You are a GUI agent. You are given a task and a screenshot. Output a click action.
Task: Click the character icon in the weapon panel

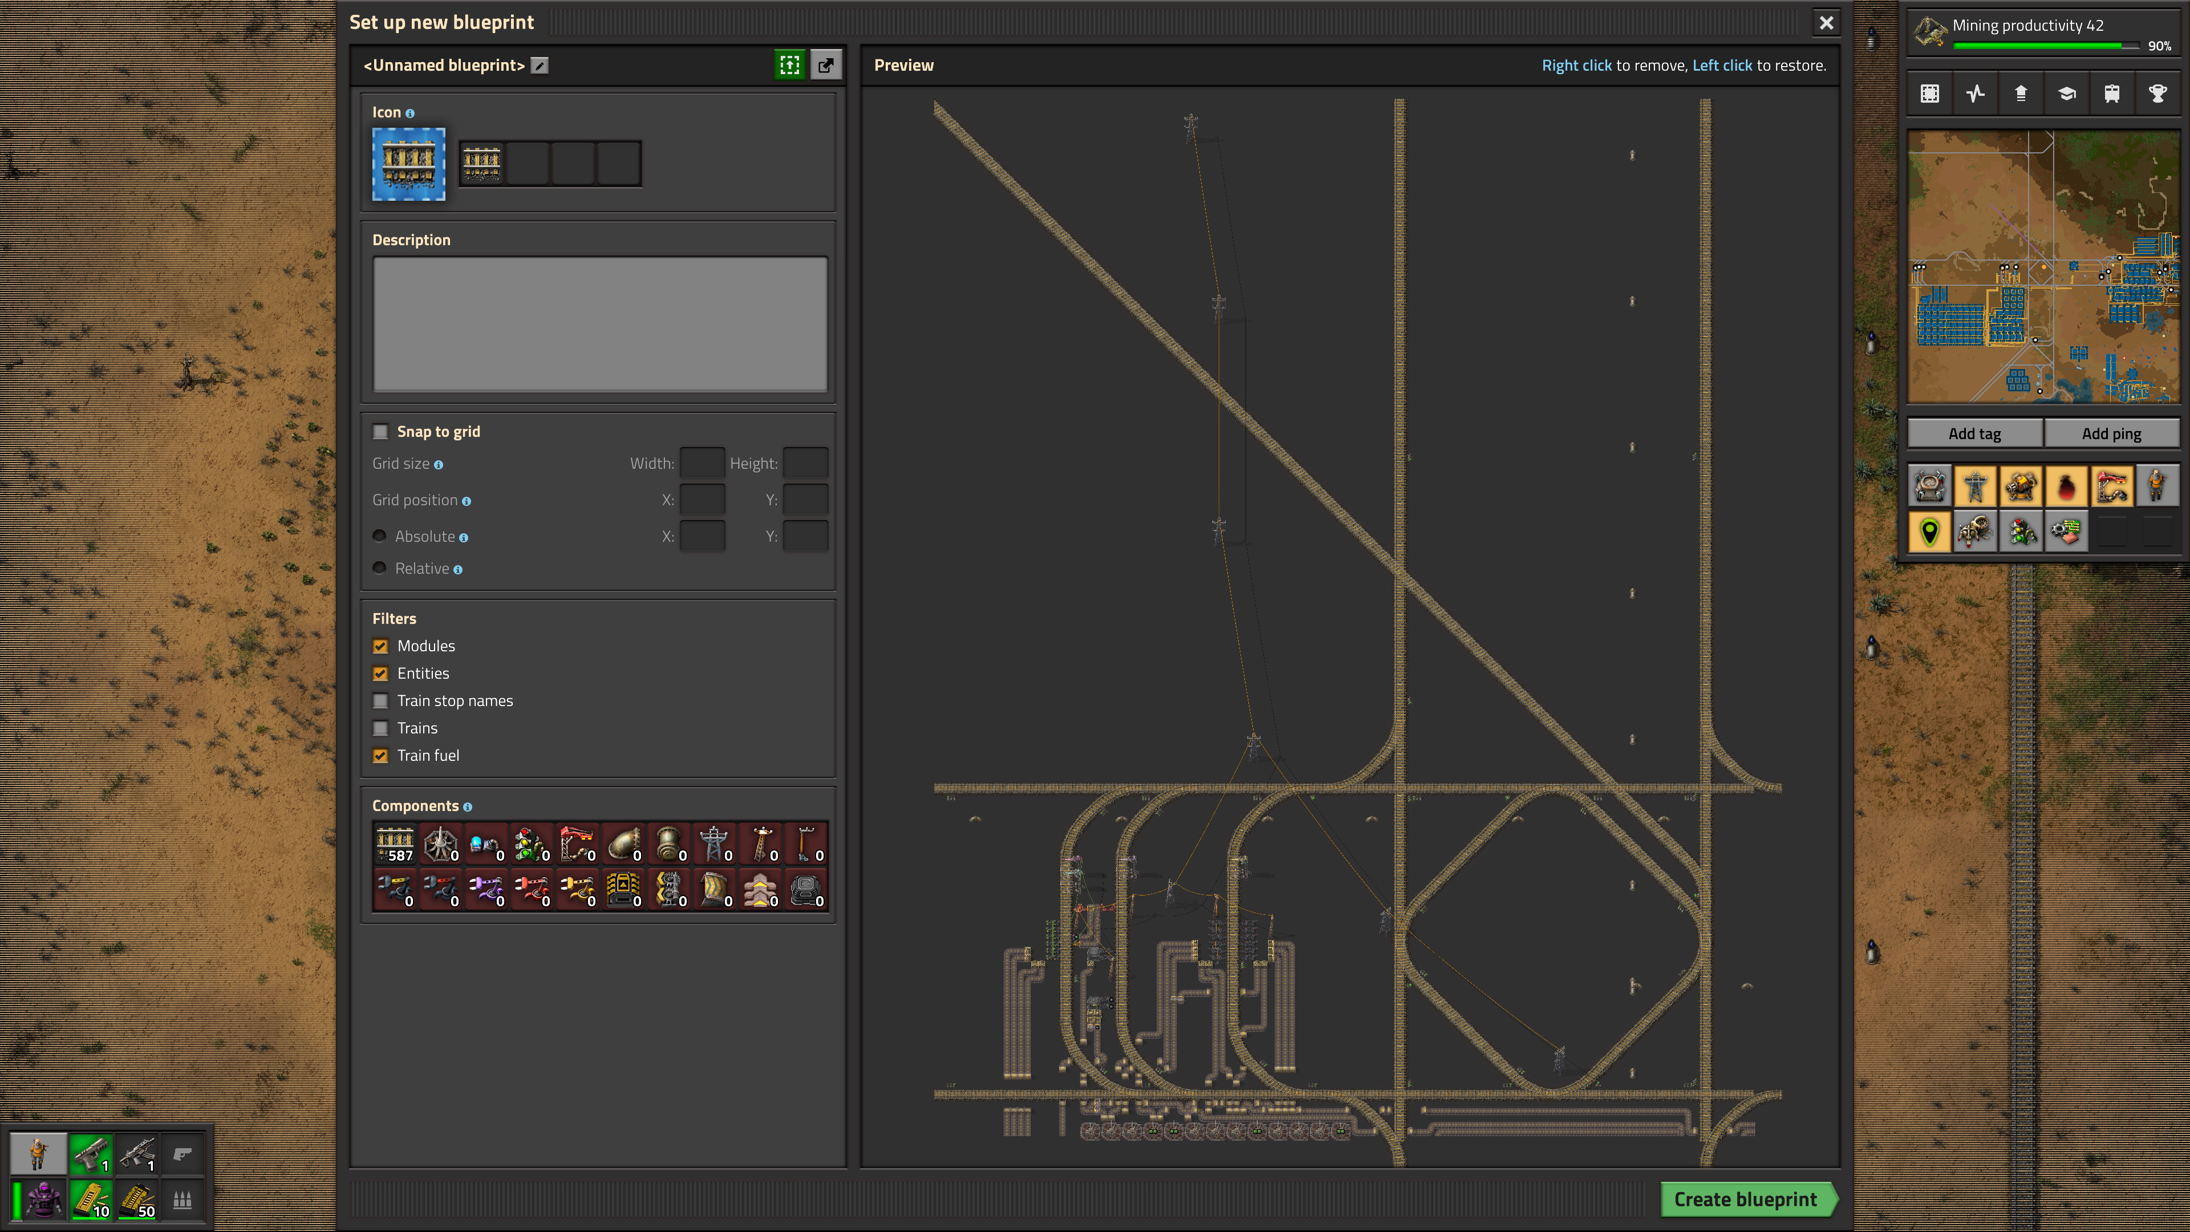38,1154
